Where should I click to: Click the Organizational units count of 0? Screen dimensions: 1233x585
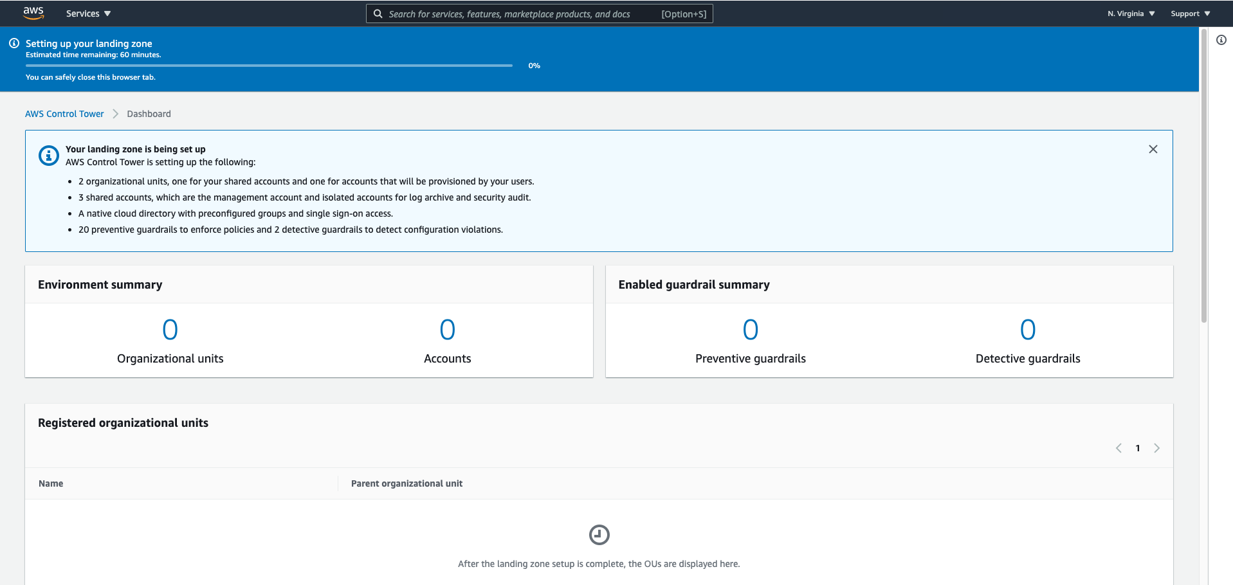pos(170,330)
